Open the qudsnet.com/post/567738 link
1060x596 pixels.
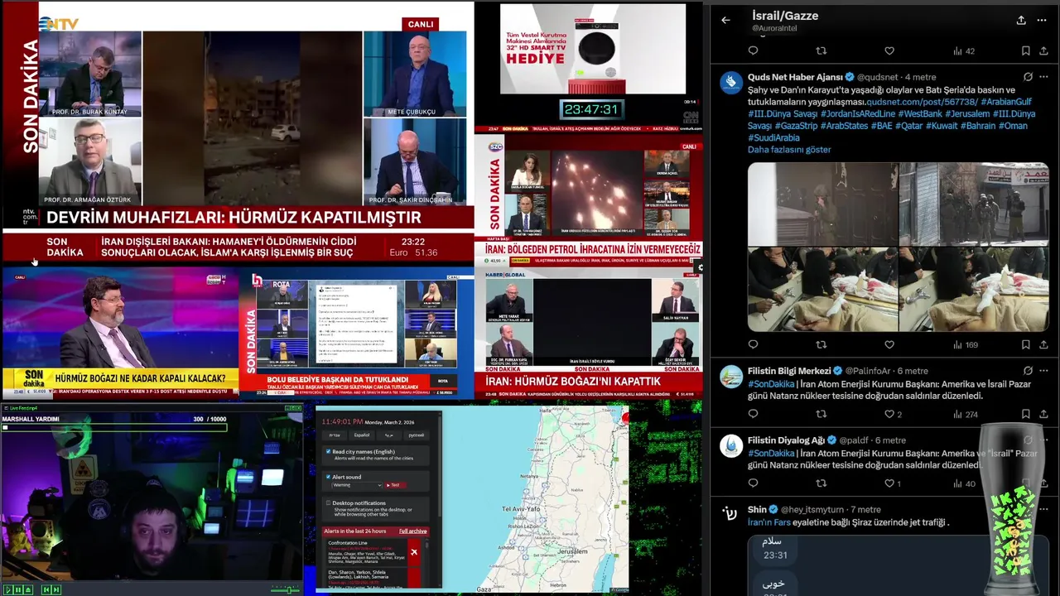pyautogui.click(x=922, y=101)
